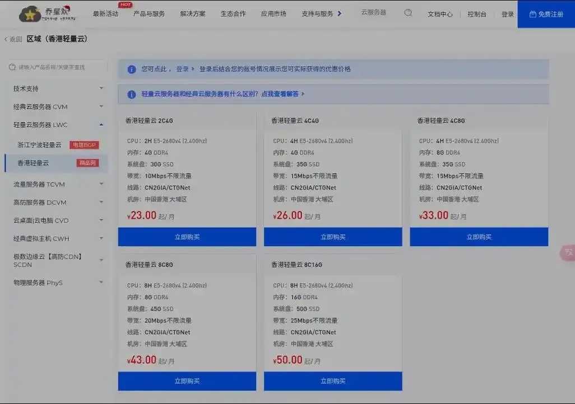Image resolution: width=575 pixels, height=404 pixels.
Task: Open 控制台 link
Action: (x=477, y=15)
